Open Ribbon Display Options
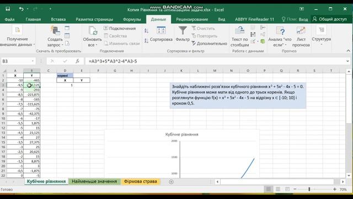 click(302, 9)
